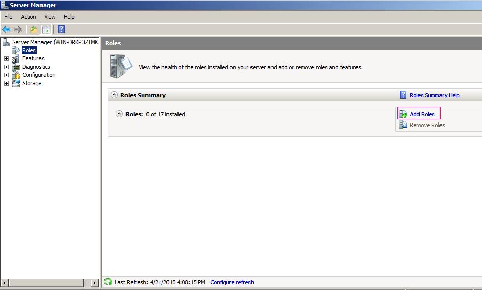Expand the Configuration tree node
482x290 pixels.
(6, 75)
